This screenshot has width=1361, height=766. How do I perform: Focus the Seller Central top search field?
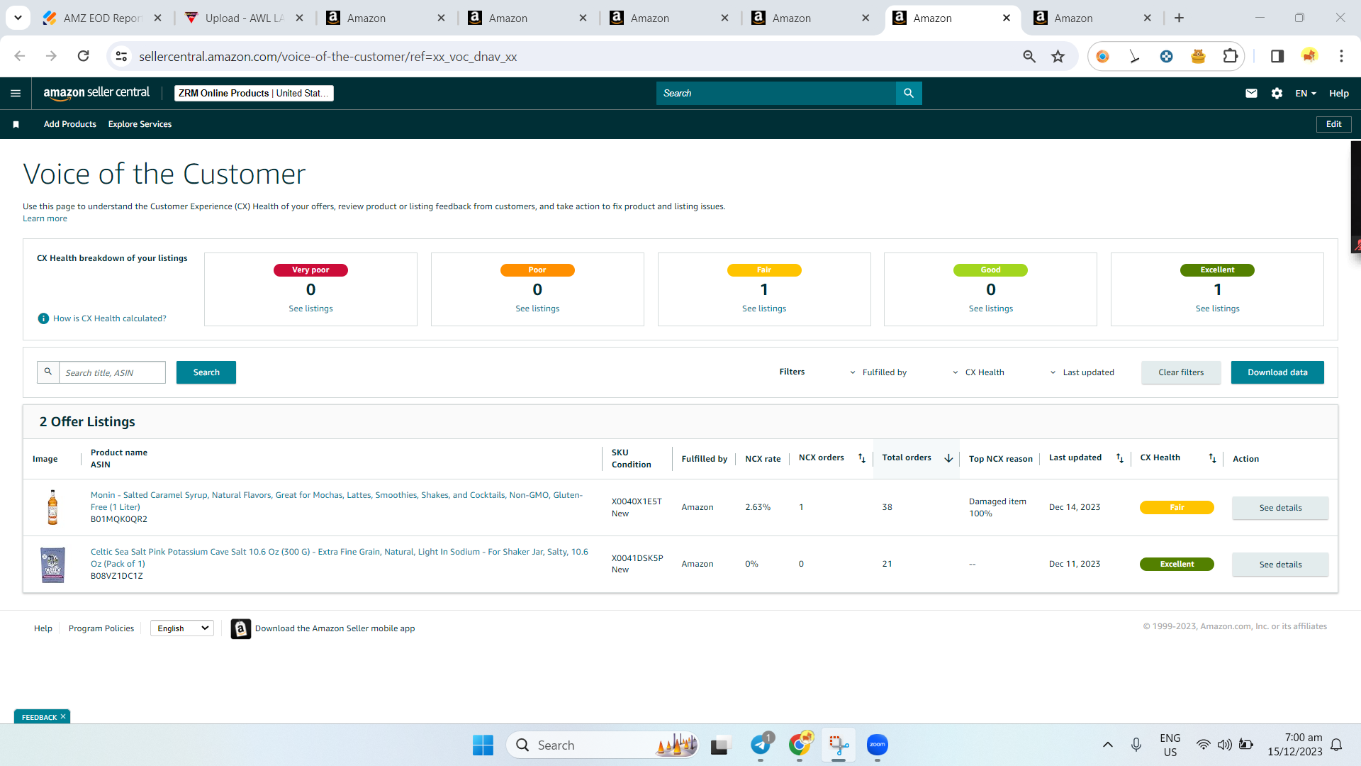coord(776,93)
